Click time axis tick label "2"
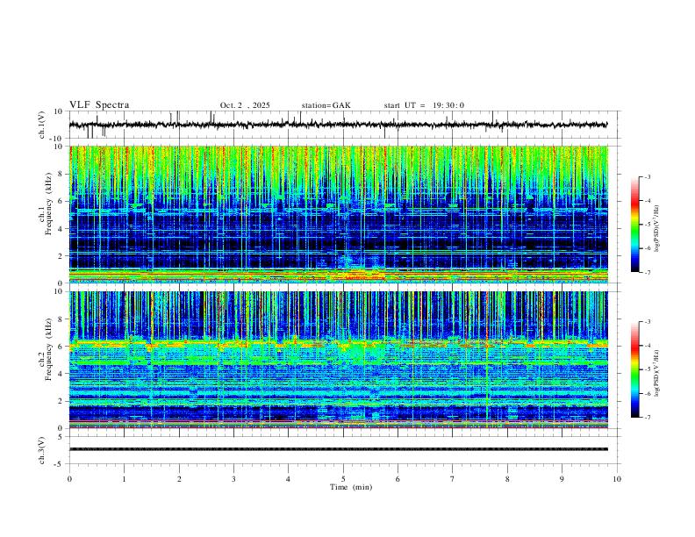 tap(179, 479)
